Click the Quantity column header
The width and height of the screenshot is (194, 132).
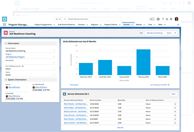(x=121, y=100)
